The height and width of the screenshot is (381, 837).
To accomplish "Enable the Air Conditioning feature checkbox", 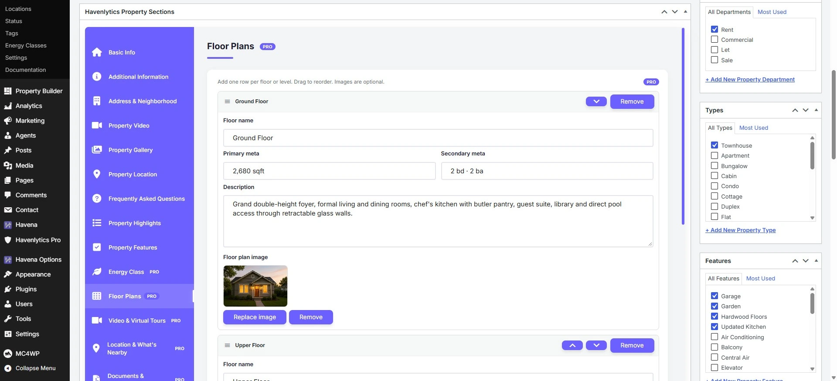I will tap(715, 337).
